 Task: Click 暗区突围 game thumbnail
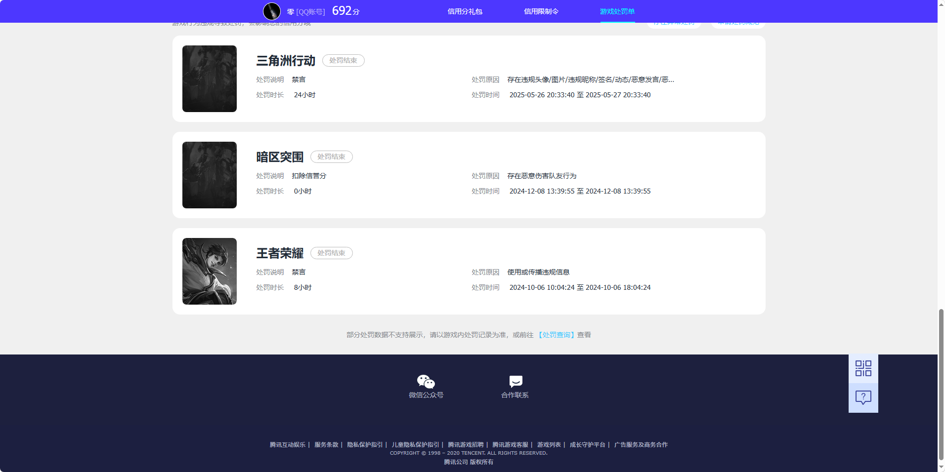(x=210, y=175)
